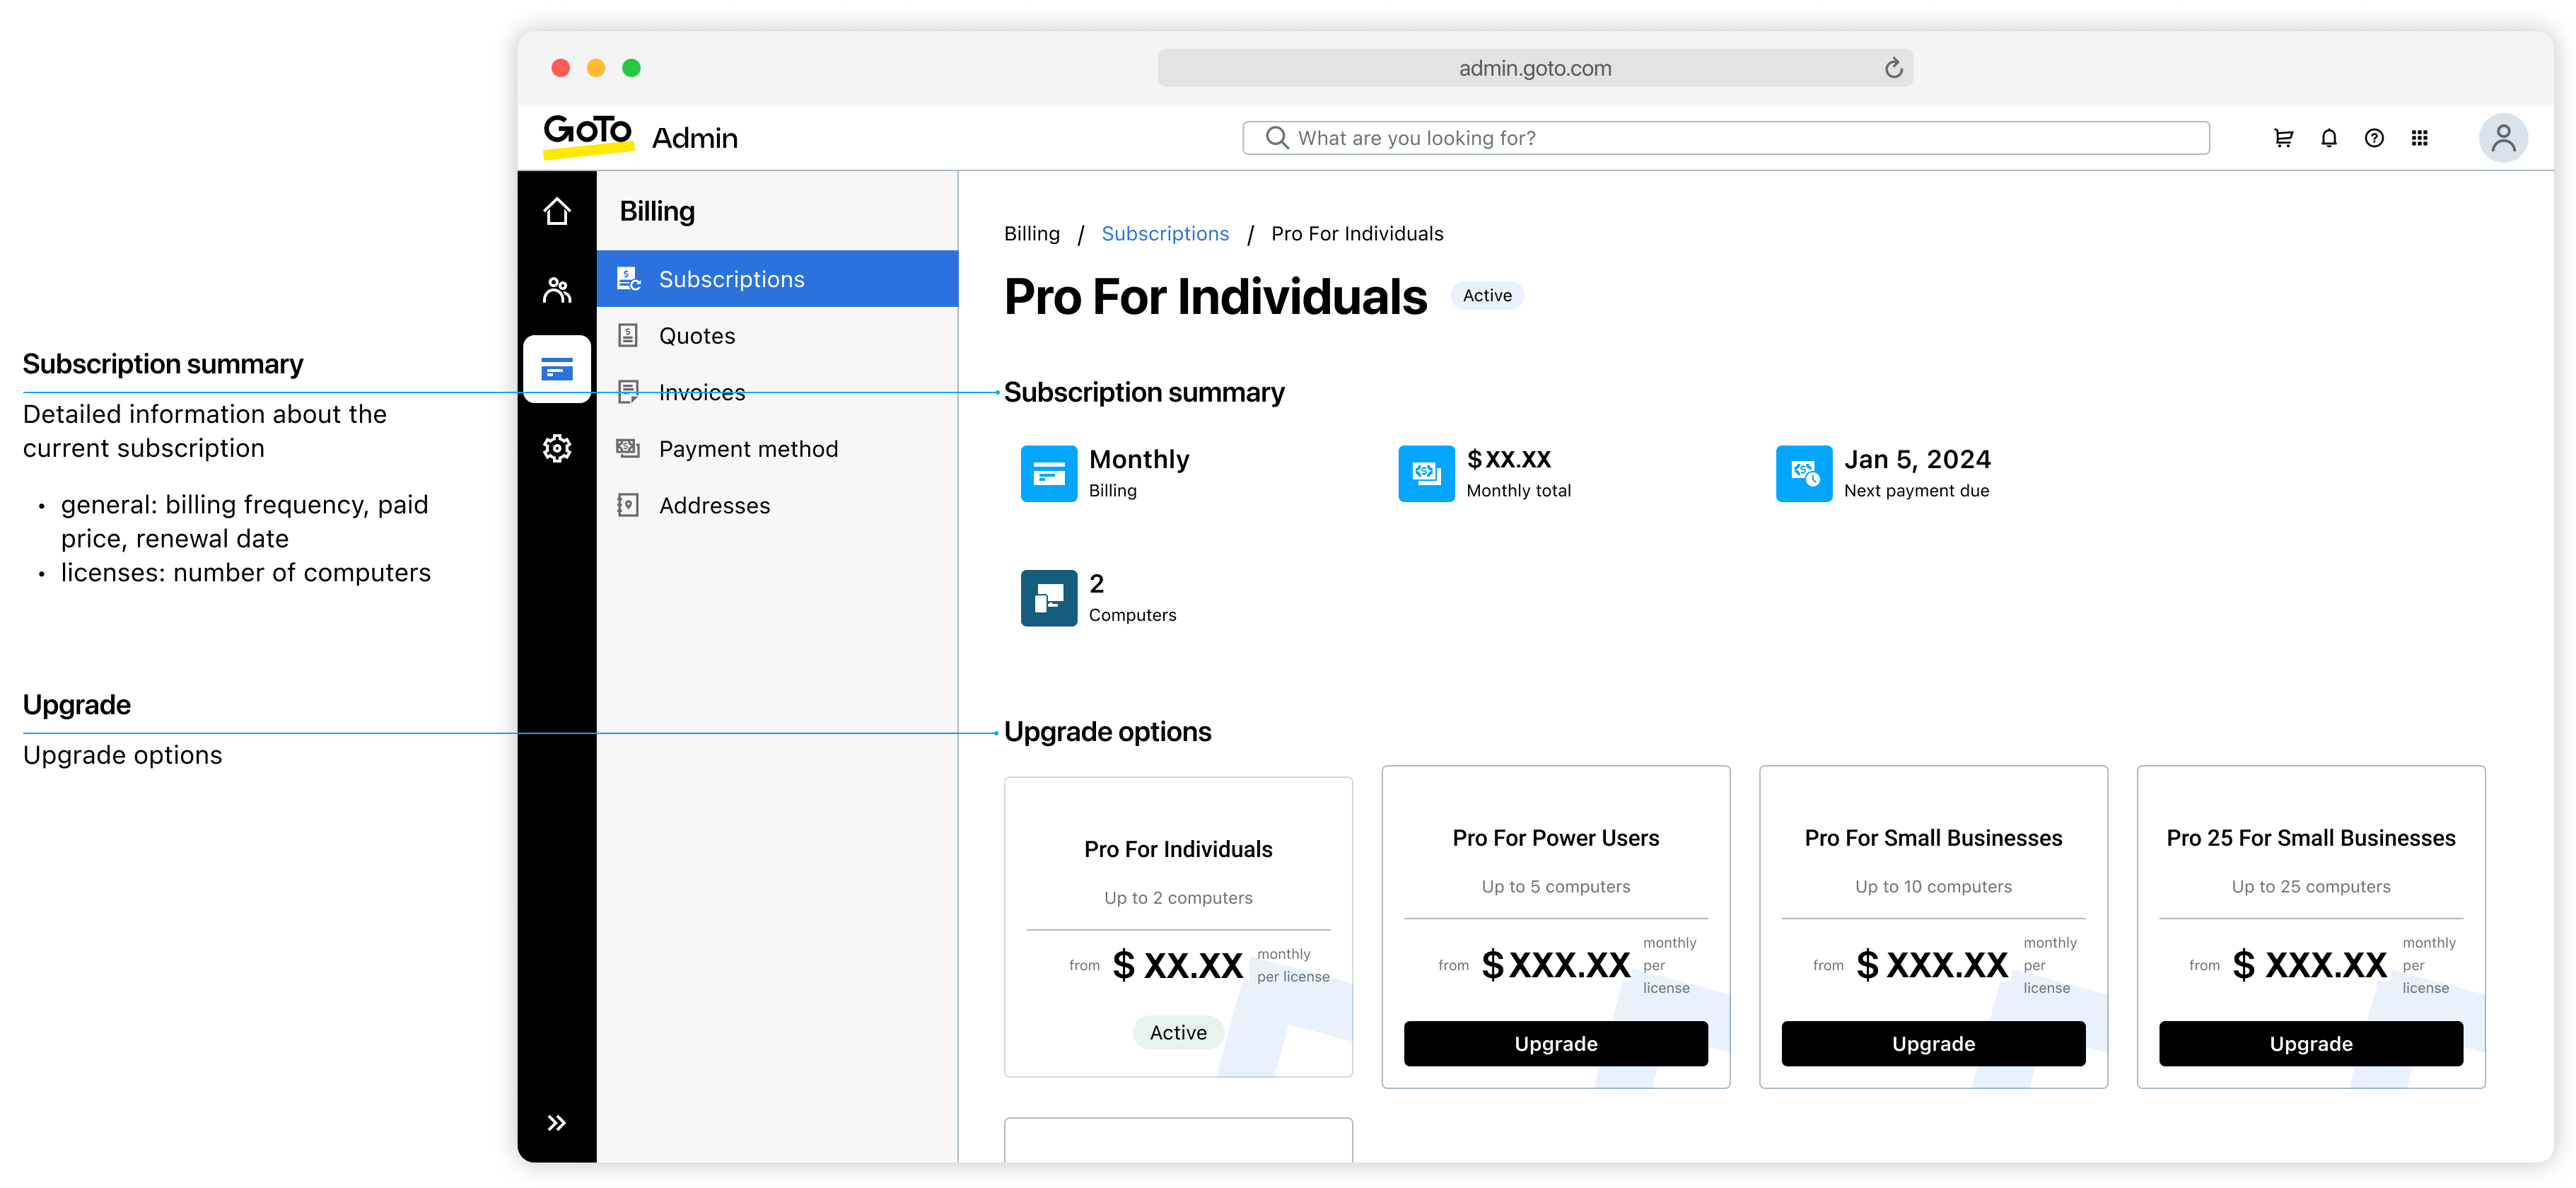Click the 'Pro For Individuals' breadcrumb text
The height and width of the screenshot is (1188, 2576).
[1357, 233]
